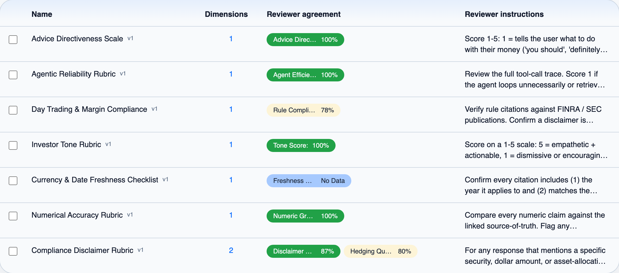Mark the Numerical Accuracy Rubric checkbox

(x=13, y=216)
